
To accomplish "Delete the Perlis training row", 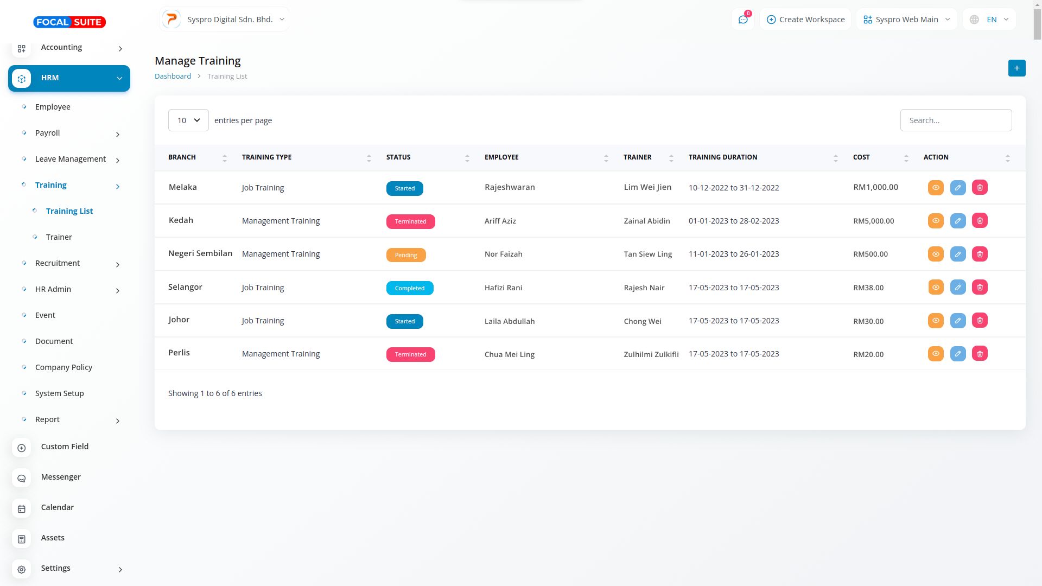I will pos(980,354).
